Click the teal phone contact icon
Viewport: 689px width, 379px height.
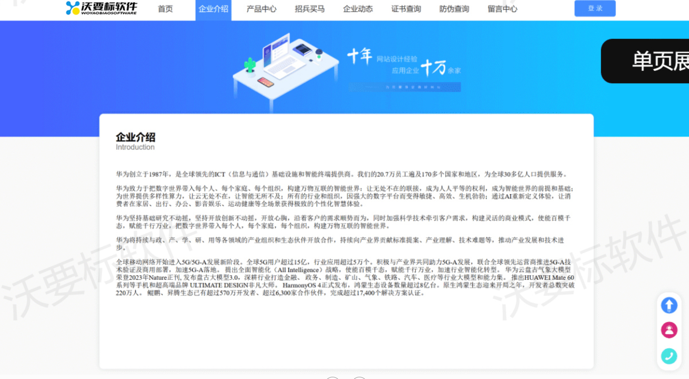pyautogui.click(x=669, y=356)
